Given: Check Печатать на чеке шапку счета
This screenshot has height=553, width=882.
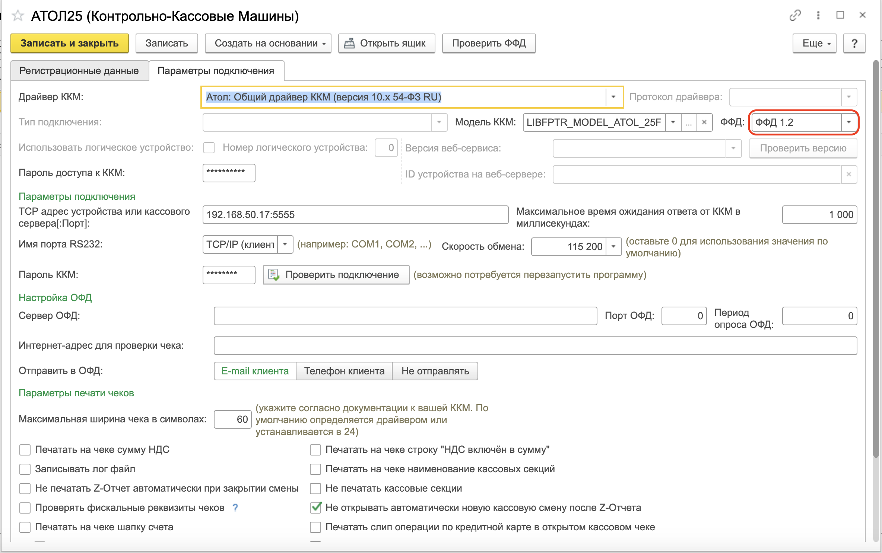Looking at the screenshot, I should (x=25, y=527).
